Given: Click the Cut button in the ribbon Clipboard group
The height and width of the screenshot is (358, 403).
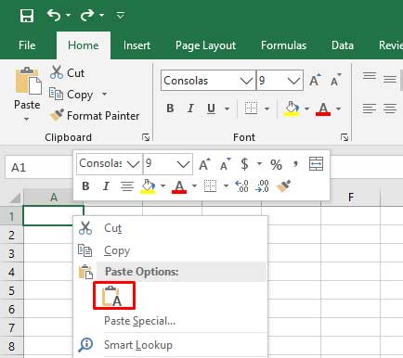Looking at the screenshot, I should (67, 73).
